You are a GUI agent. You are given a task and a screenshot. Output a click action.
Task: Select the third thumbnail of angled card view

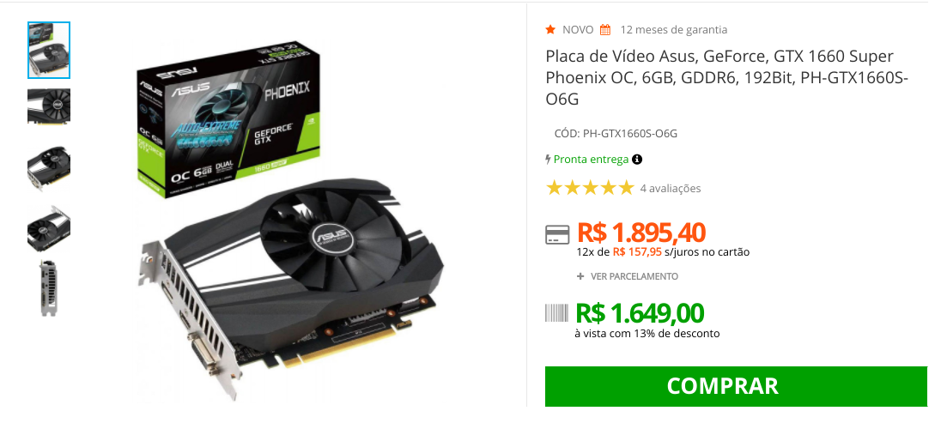[x=49, y=167]
